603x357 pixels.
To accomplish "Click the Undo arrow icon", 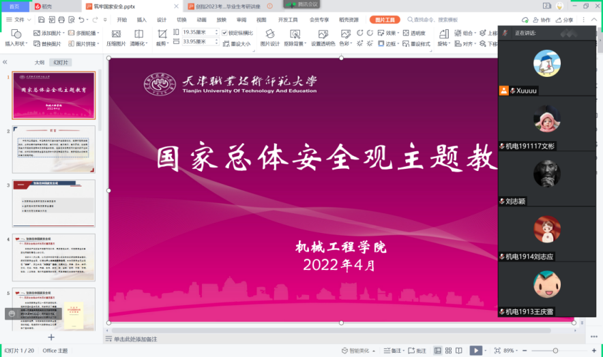I will [82, 20].
